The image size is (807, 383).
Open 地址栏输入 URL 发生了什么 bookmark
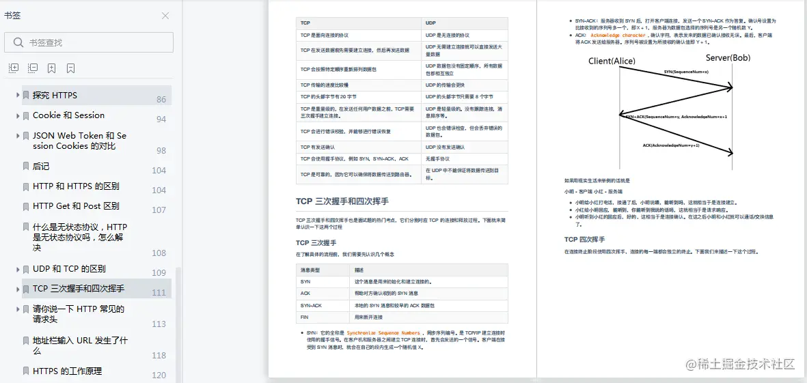[80, 345]
